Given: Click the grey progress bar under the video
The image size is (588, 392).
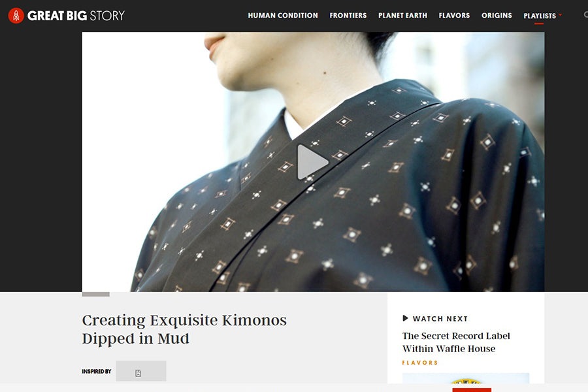Looking at the screenshot, I should coord(95,294).
